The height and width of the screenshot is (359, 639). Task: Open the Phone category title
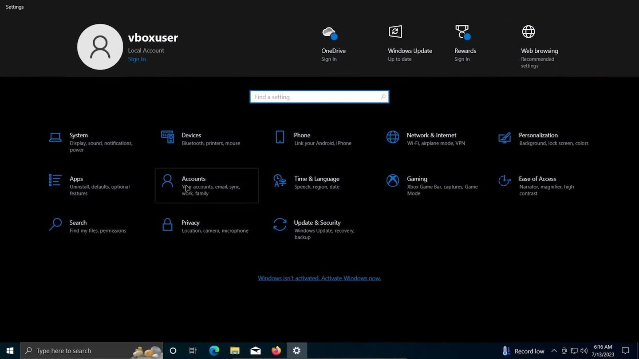tap(302, 135)
